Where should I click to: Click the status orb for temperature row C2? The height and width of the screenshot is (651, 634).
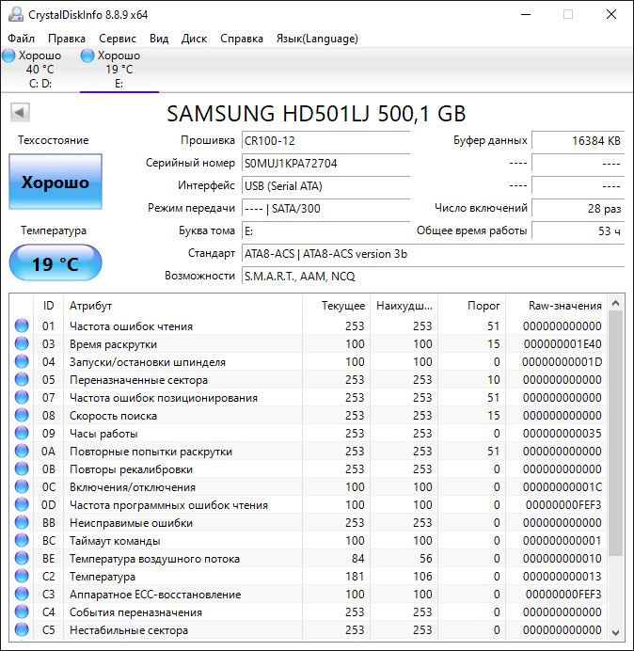(x=21, y=577)
